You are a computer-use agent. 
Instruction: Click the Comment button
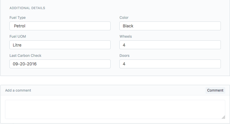pos(215,90)
